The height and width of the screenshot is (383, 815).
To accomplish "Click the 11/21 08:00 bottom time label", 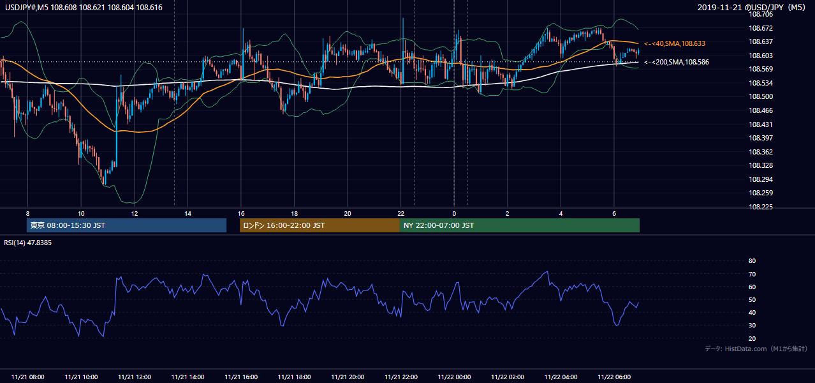I will 28,377.
